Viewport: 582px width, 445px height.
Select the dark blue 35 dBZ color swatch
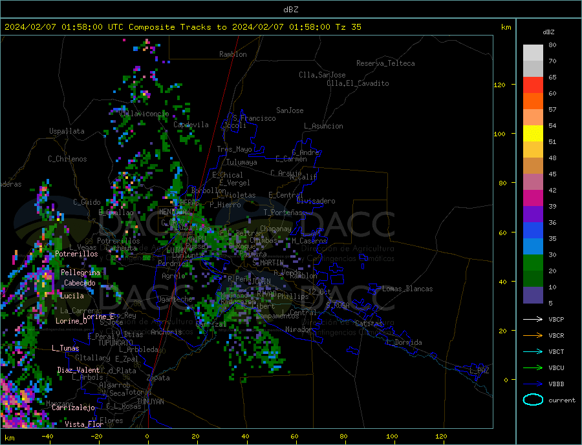pyautogui.click(x=533, y=231)
